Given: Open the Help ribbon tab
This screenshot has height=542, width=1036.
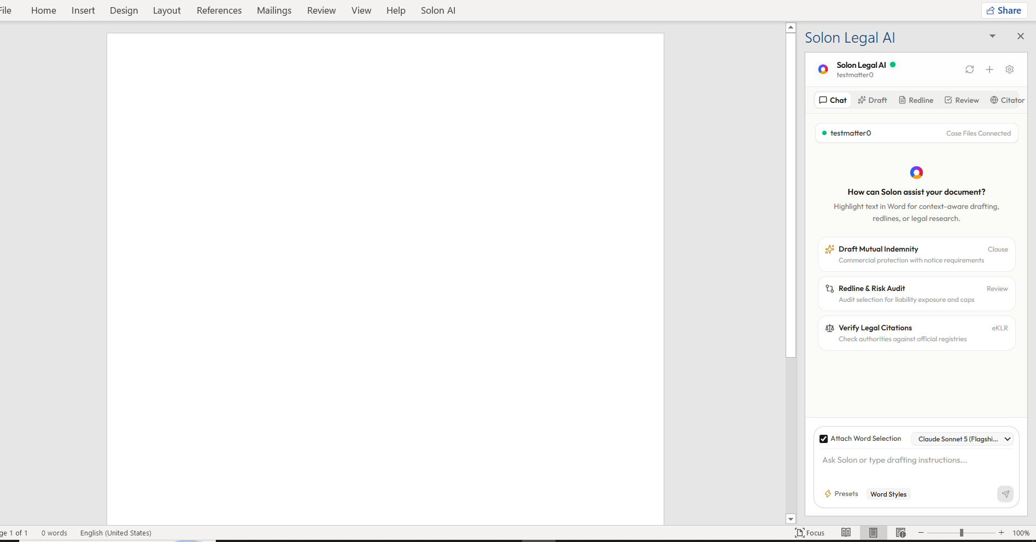Looking at the screenshot, I should click(396, 10).
